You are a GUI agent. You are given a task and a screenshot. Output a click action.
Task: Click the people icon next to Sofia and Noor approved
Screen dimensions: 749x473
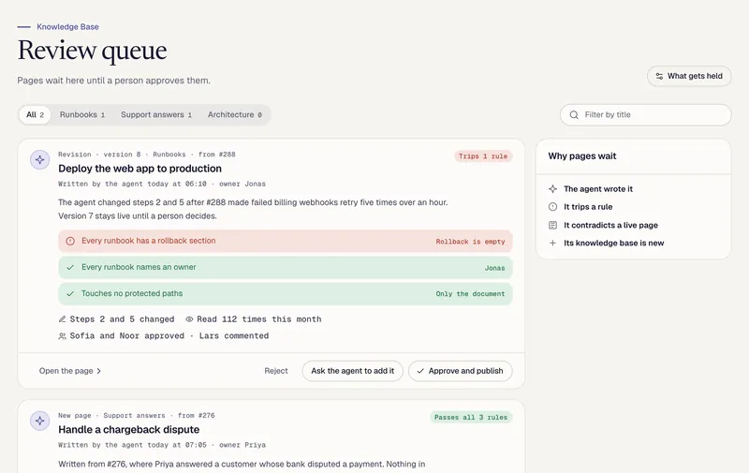pyautogui.click(x=62, y=336)
